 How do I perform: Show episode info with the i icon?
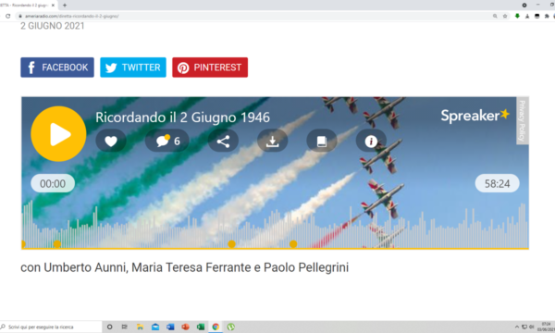pyautogui.click(x=371, y=141)
